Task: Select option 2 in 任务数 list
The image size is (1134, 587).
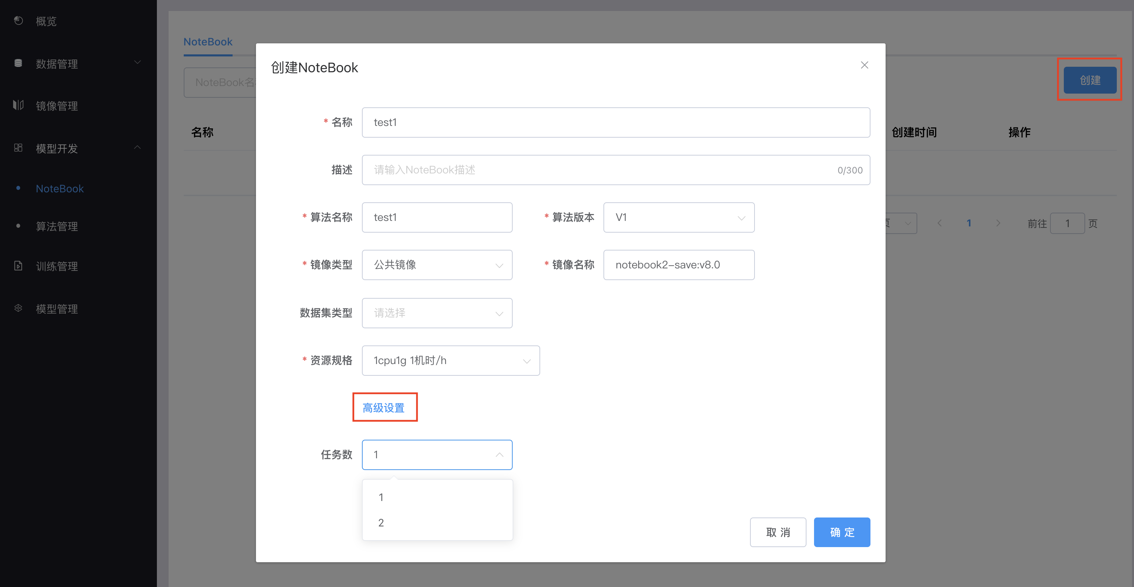Action: point(437,523)
